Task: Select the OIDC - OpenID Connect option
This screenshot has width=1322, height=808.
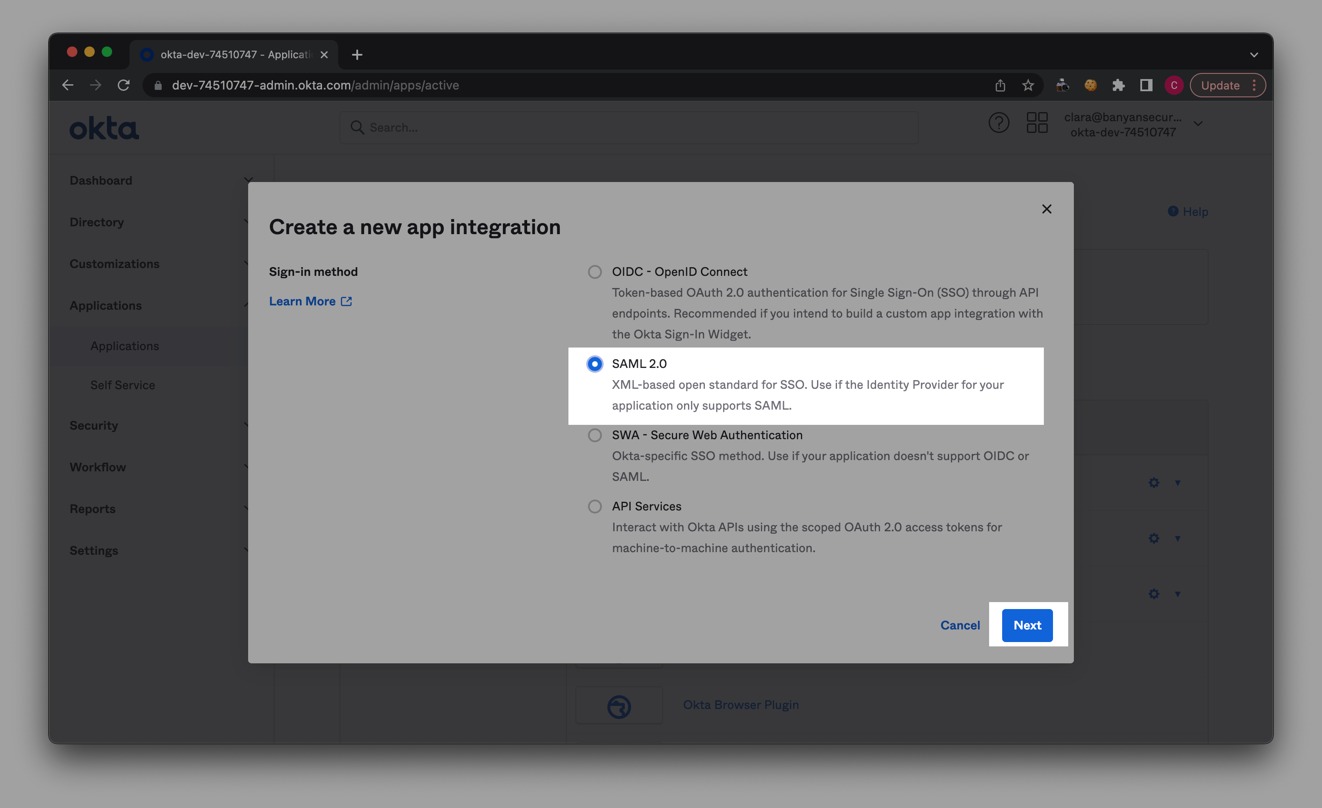Action: [595, 272]
